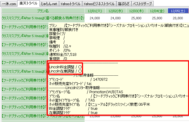
Task: Switch to the 一休.com tab
Action: coord(9,4)
